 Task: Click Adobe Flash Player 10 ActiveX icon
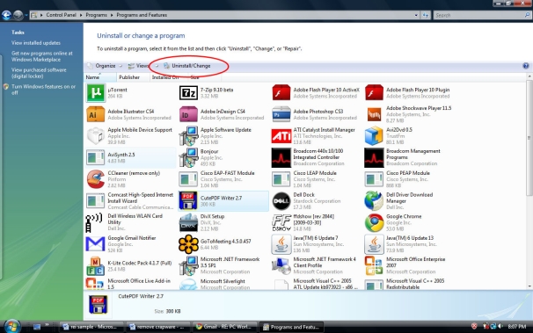pos(281,92)
